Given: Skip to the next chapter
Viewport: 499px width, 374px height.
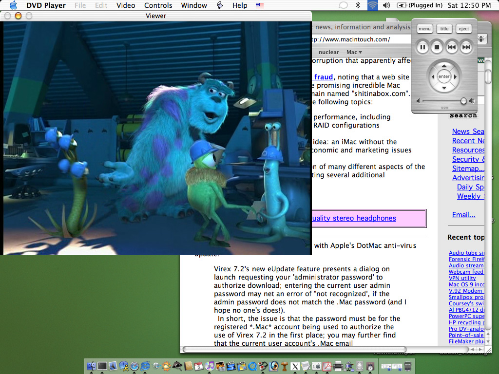Looking at the screenshot, I should pyautogui.click(x=466, y=47).
